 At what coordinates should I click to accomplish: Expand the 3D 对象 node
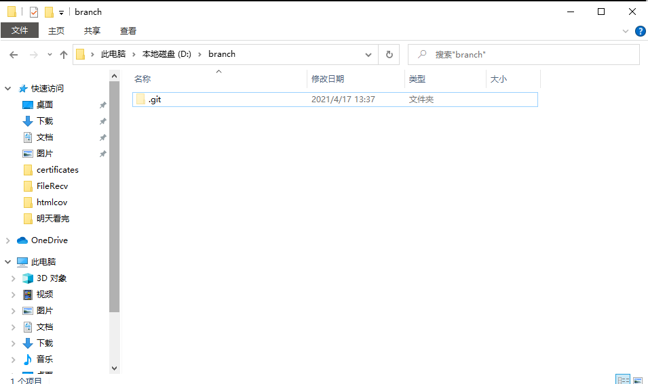click(13, 278)
